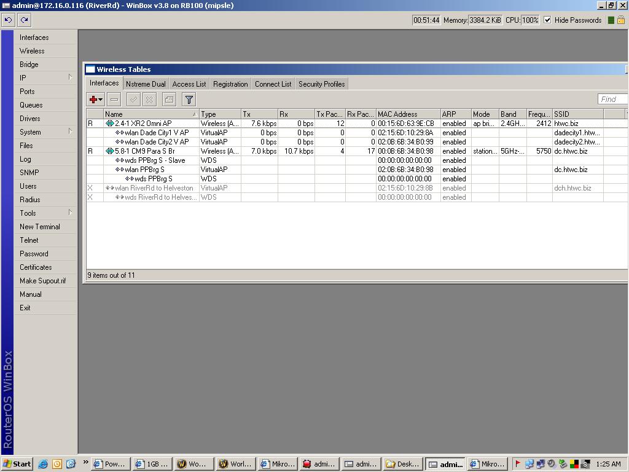Click the comment note toolbar icon
This screenshot has height=472, width=629.
(x=170, y=100)
